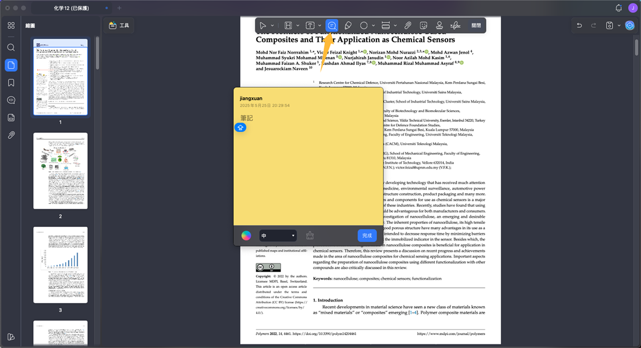Click the 完成 button on the note

[367, 236]
